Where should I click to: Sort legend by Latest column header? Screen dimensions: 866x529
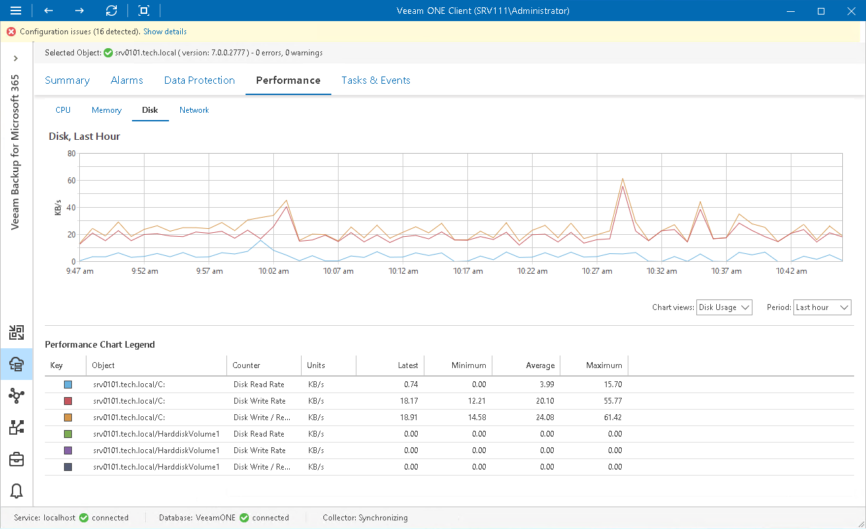click(390, 365)
